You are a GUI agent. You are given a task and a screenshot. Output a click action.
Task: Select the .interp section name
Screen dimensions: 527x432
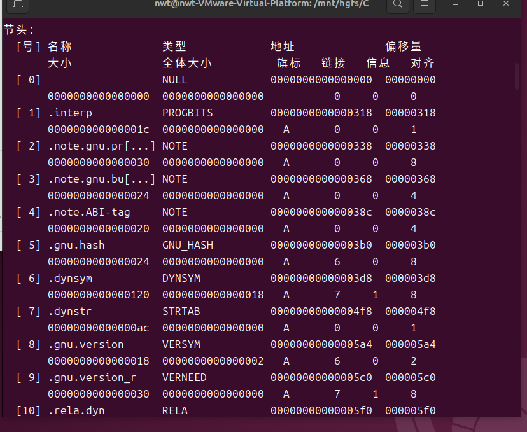[70, 113]
